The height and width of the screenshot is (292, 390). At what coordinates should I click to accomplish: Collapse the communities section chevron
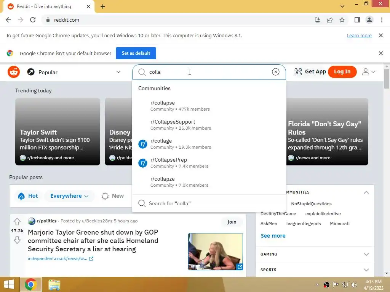point(366,192)
